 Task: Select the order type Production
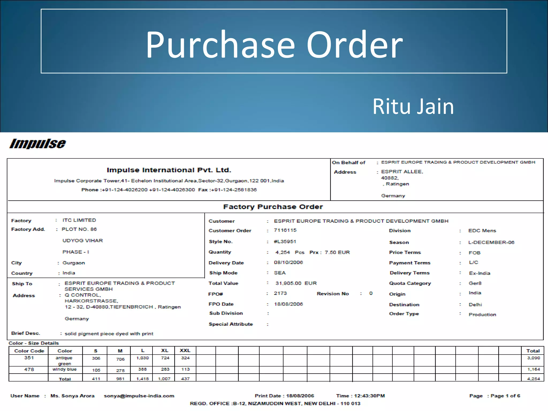[x=482, y=315]
